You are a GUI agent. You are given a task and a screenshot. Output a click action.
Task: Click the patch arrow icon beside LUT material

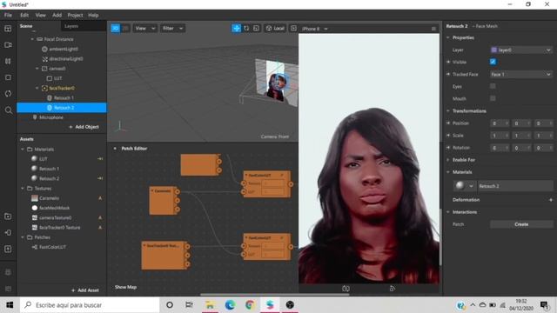100,159
